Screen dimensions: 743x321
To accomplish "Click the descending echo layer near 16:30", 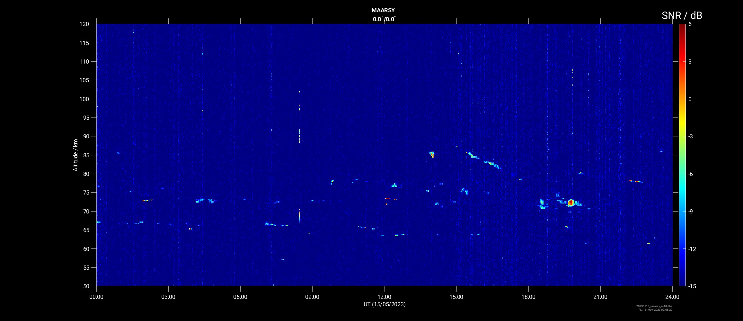I will (492, 164).
